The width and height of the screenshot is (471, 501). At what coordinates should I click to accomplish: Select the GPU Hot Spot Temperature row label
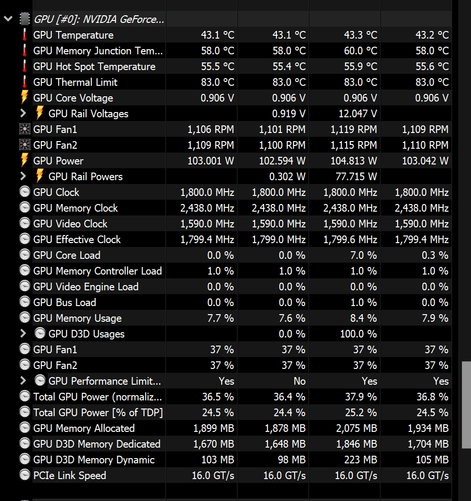coord(94,66)
